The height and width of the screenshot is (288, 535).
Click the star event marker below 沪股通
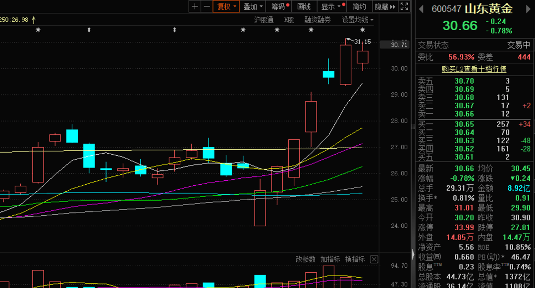tap(243, 30)
